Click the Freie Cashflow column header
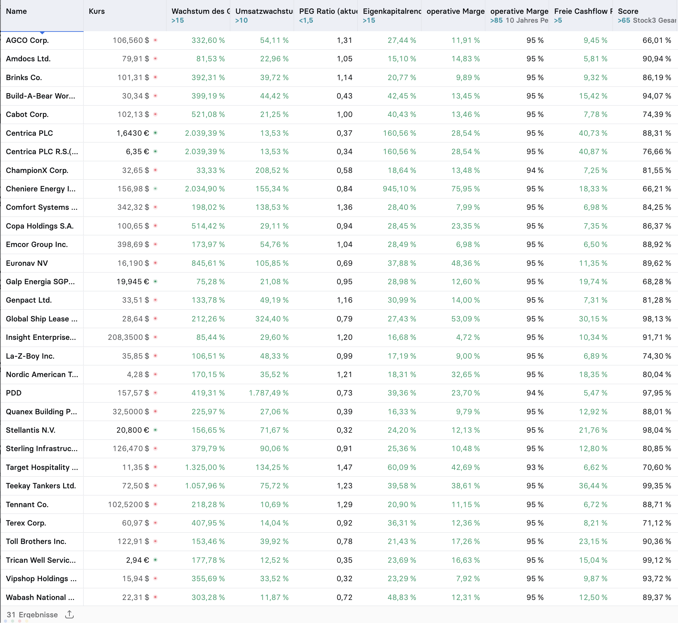Viewport: 678px width, 623px height. point(583,11)
